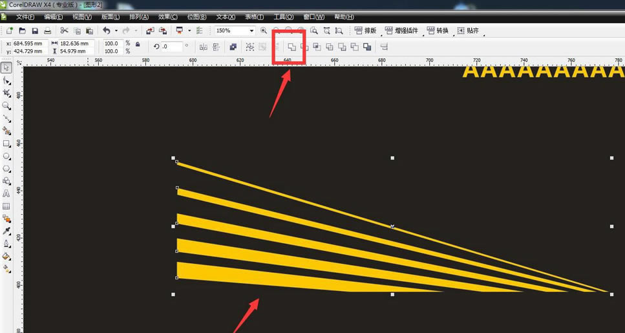The image size is (625, 333).
Task: Click the 排版 toolbar button
Action: pyautogui.click(x=365, y=30)
